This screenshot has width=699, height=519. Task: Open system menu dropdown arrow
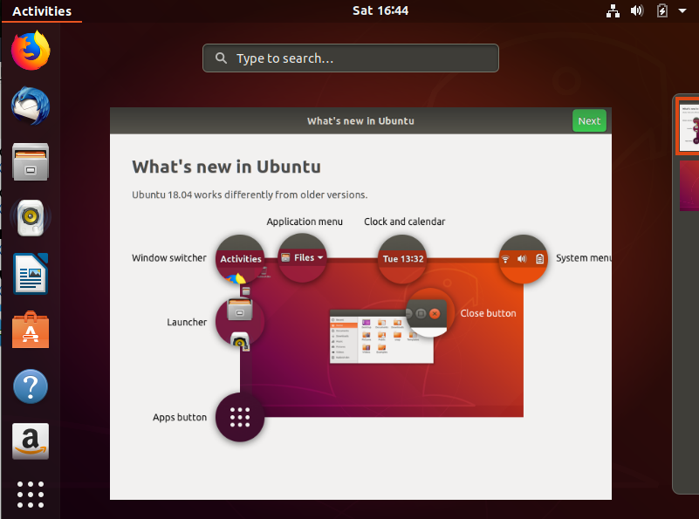(x=682, y=10)
